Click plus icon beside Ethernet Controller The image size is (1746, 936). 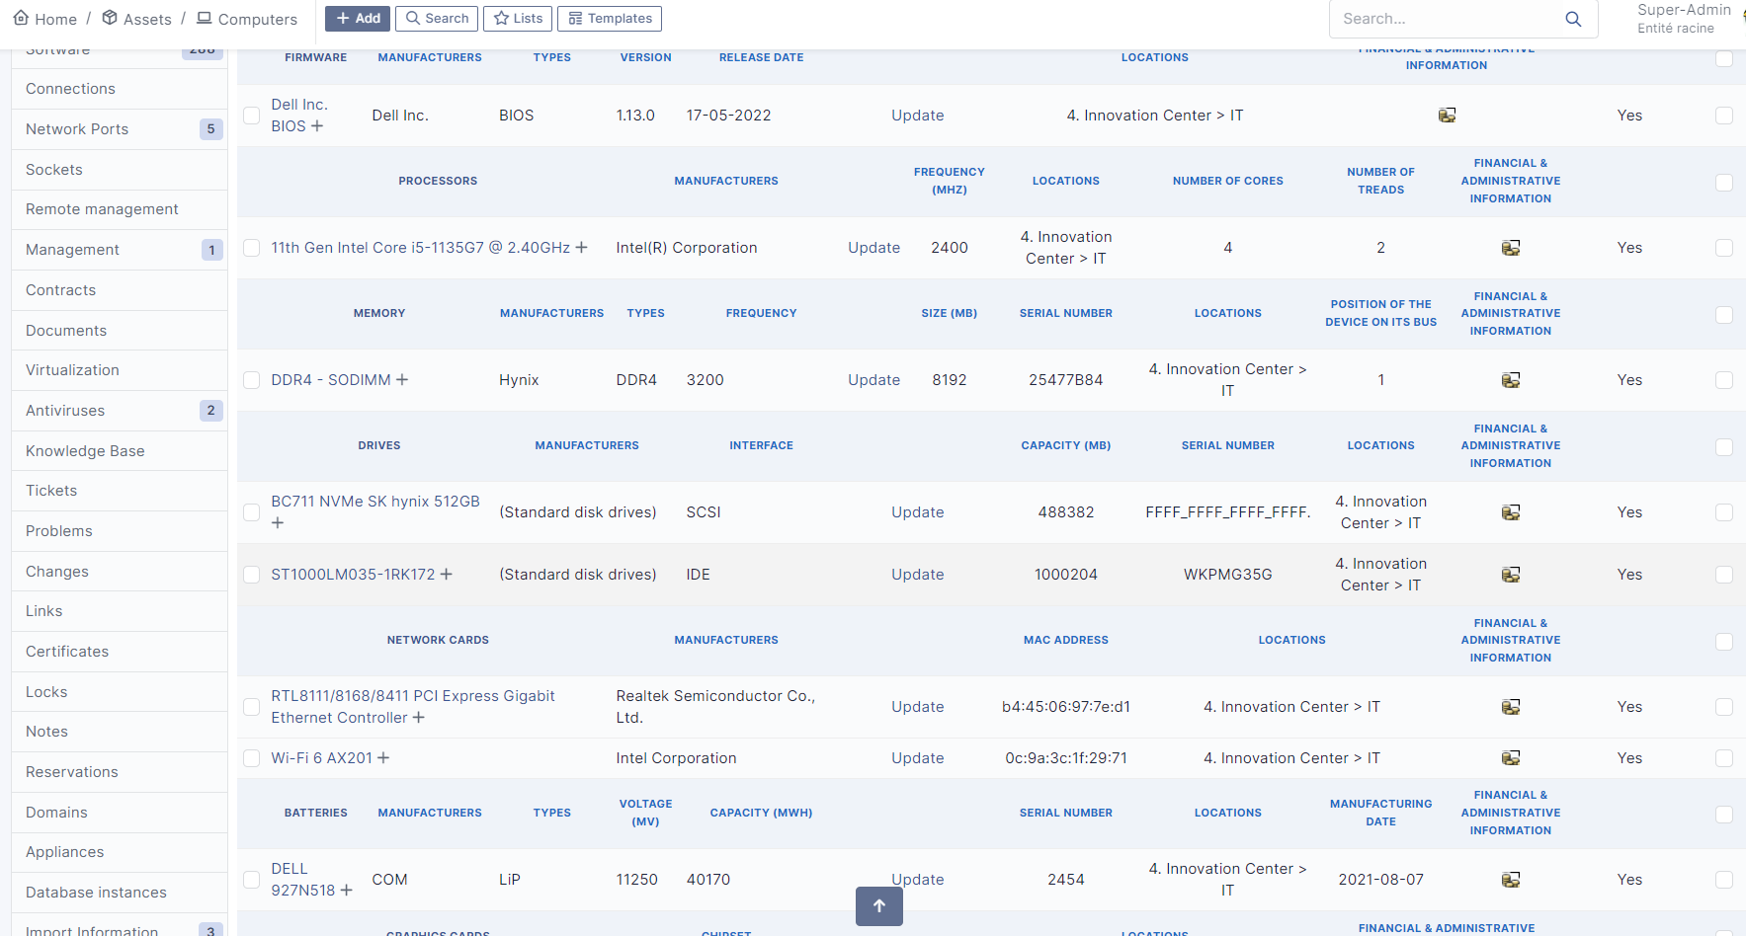419,718
